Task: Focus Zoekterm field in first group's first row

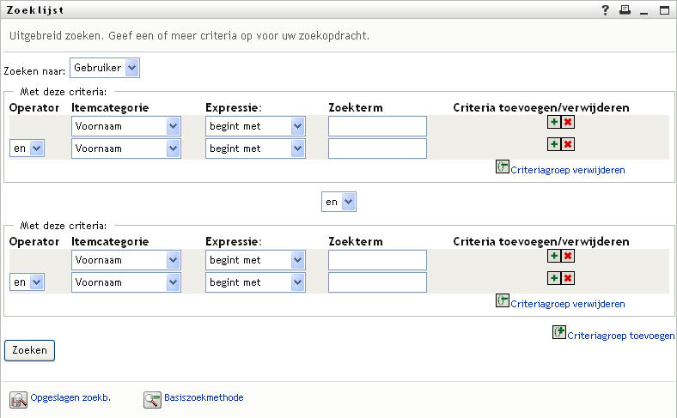Action: [377, 126]
